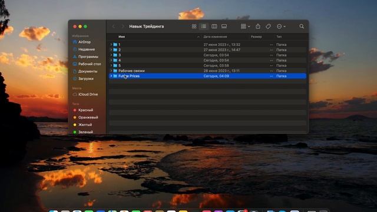
Task: Switch Finder to icon view
Action: click(x=194, y=26)
